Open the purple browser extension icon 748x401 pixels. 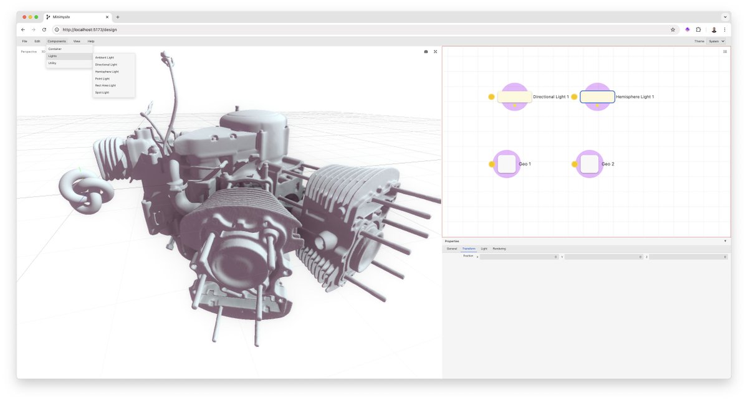pyautogui.click(x=688, y=29)
